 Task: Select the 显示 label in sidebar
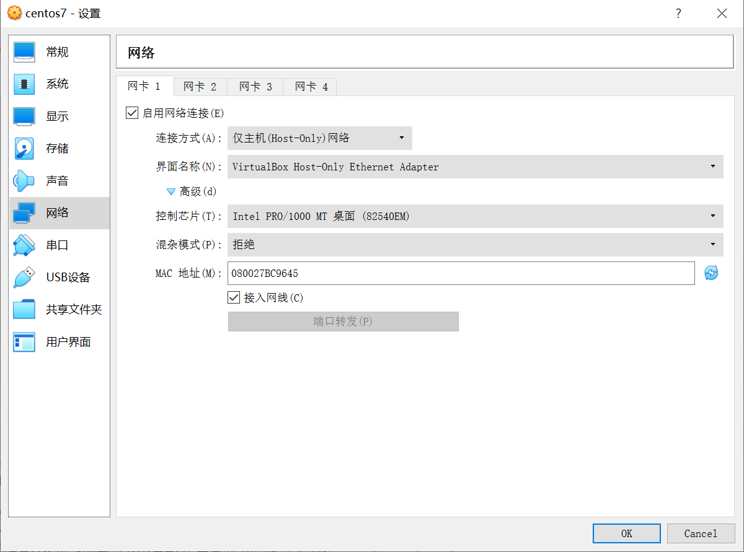[x=57, y=116]
